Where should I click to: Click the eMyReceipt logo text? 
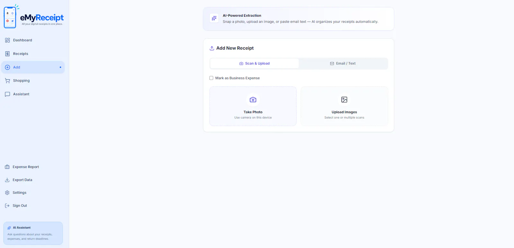pyautogui.click(x=42, y=17)
